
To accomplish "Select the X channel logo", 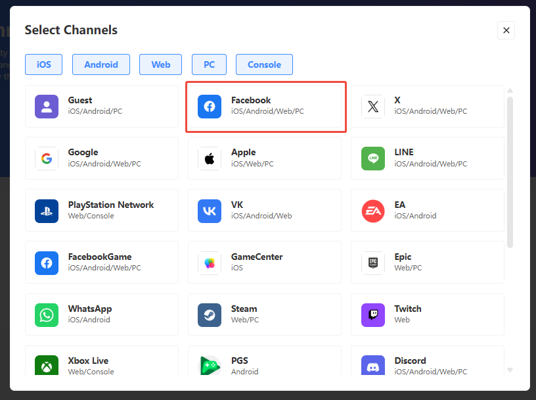I will pyautogui.click(x=372, y=107).
